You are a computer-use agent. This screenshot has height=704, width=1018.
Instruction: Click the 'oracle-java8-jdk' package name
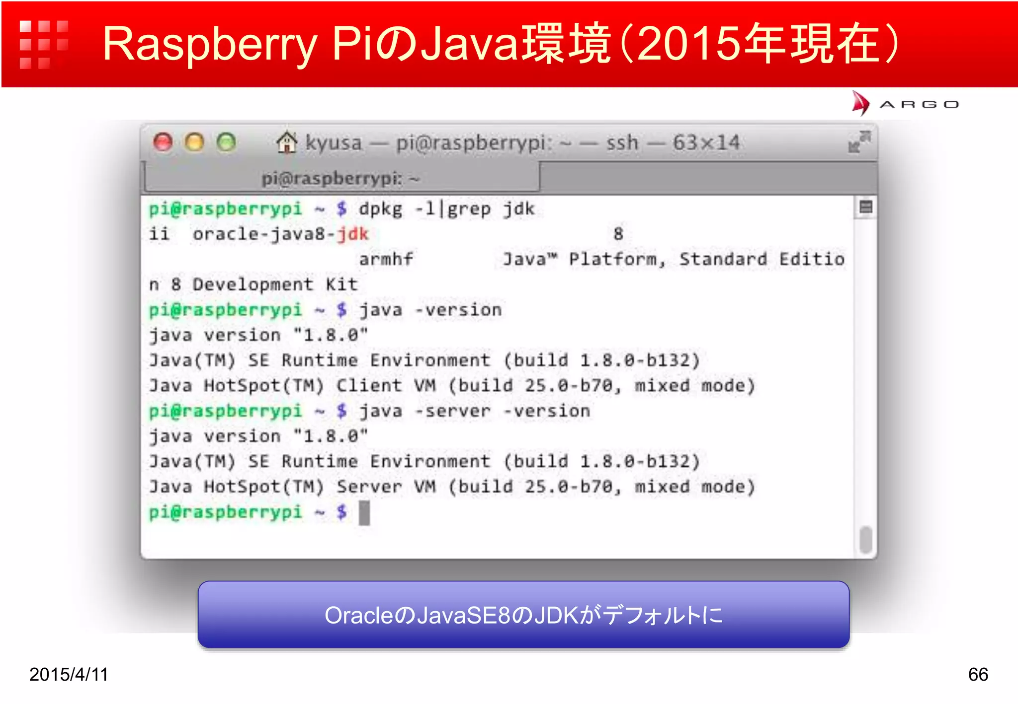pos(281,234)
